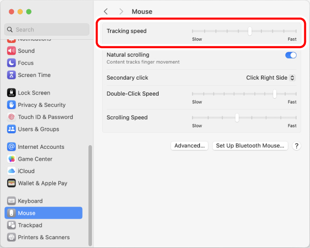Select Trackpad in the sidebar
Screen dimensions: 310x248
[x=30, y=225]
